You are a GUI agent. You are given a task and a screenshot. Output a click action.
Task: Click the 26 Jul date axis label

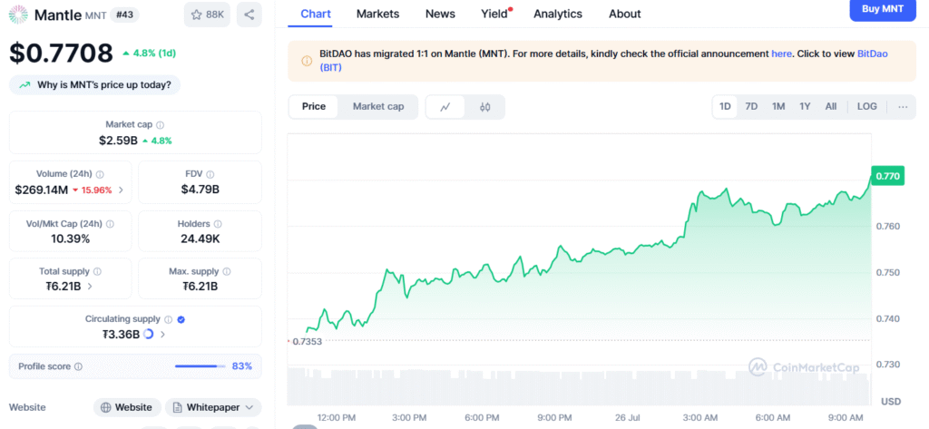pyautogui.click(x=628, y=418)
